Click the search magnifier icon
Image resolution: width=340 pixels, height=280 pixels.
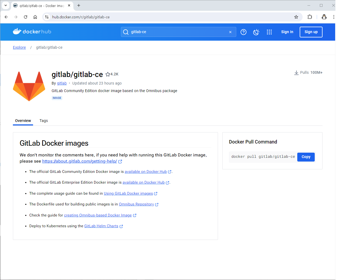tap(126, 32)
